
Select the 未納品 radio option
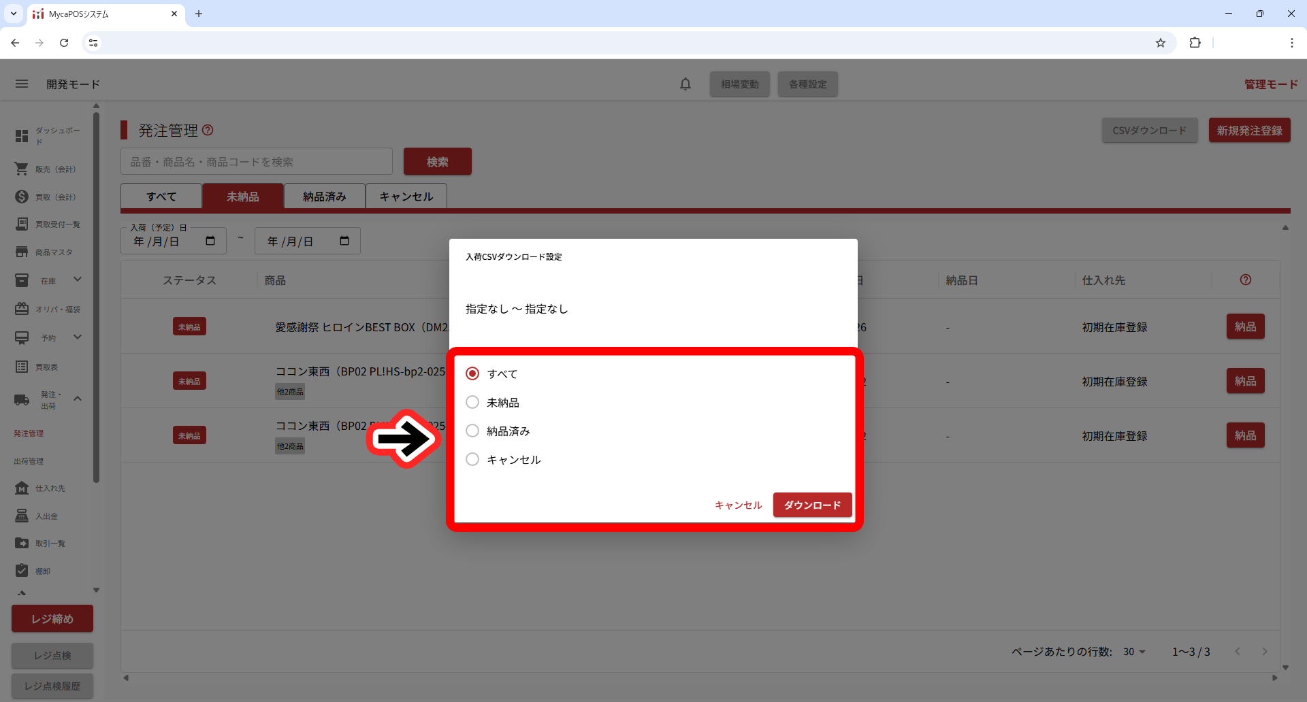(x=472, y=402)
